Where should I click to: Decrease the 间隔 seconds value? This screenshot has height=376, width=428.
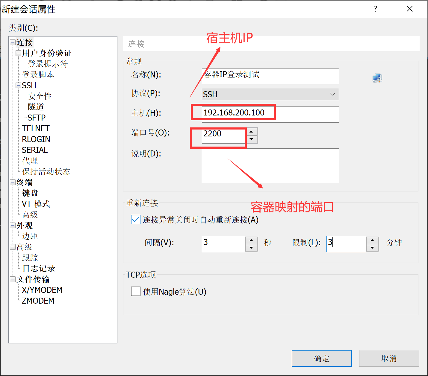[x=251, y=248]
